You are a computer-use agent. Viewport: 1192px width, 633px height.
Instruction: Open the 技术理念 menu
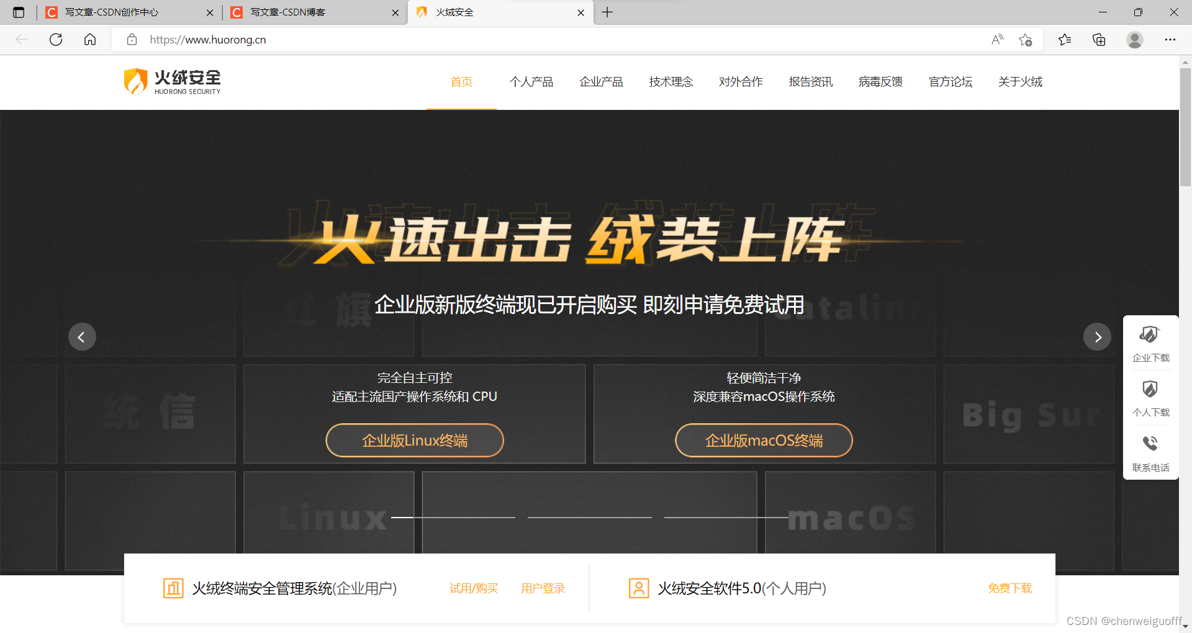click(671, 82)
